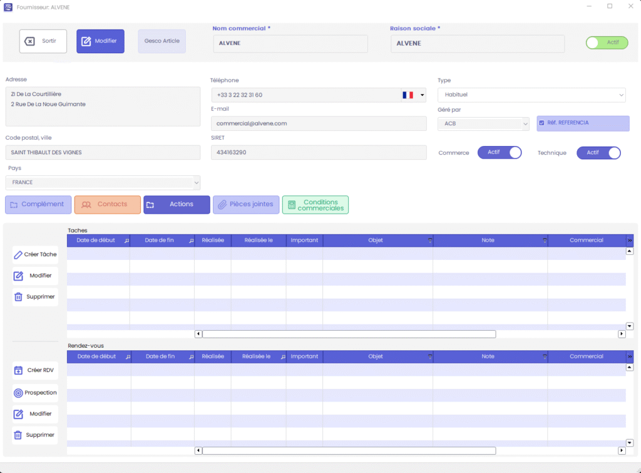This screenshot has width=641, height=473.
Task: Click the Créer Tâche pencil icon
Action: 18,254
